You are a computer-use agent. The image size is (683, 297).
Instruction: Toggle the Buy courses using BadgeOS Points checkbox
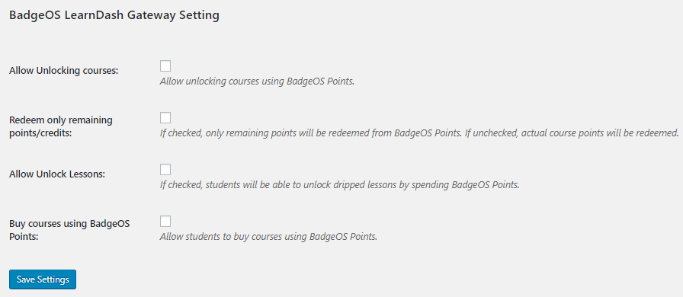pos(165,221)
